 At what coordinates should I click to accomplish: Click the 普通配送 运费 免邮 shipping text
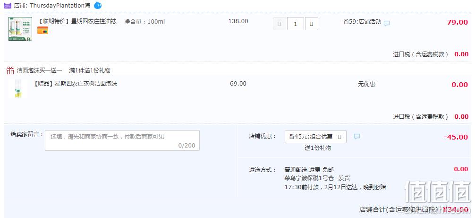(309, 169)
